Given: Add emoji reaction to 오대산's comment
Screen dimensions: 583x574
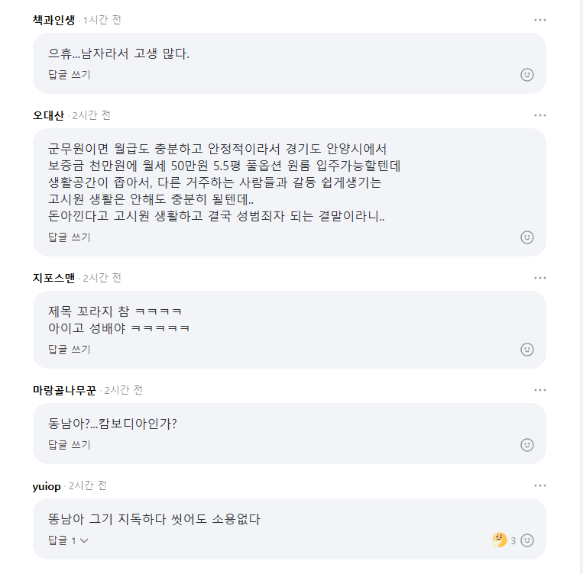Looking at the screenshot, I should [x=527, y=237].
